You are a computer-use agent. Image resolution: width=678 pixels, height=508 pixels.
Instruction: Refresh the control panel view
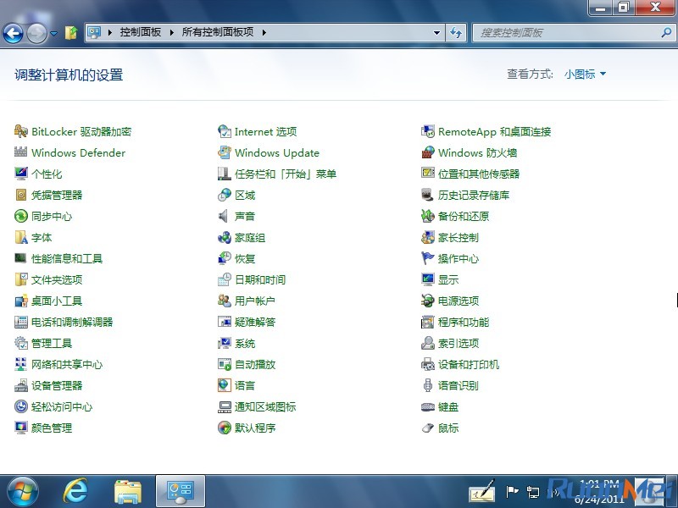click(456, 32)
